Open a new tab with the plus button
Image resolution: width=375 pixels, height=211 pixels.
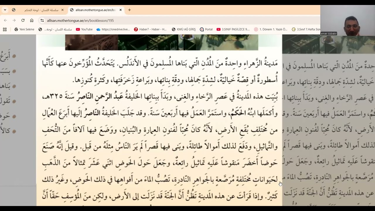click(x=129, y=10)
